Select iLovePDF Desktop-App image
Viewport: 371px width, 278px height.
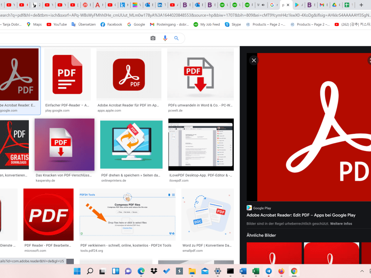click(x=201, y=145)
